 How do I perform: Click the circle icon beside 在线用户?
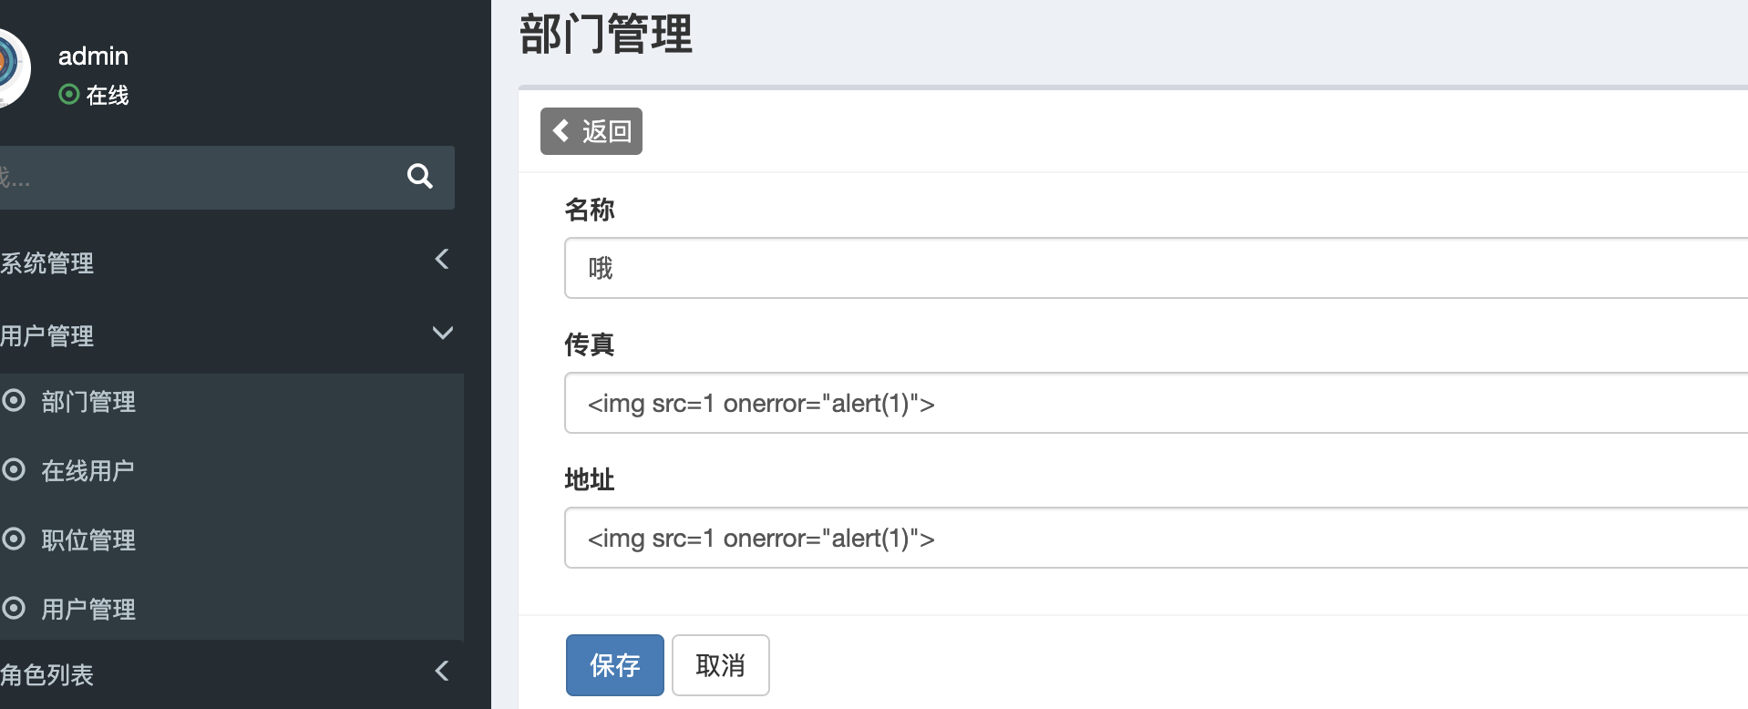point(14,469)
